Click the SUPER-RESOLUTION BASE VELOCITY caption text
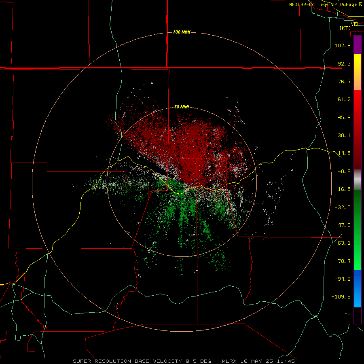364x364 pixels. point(127,361)
